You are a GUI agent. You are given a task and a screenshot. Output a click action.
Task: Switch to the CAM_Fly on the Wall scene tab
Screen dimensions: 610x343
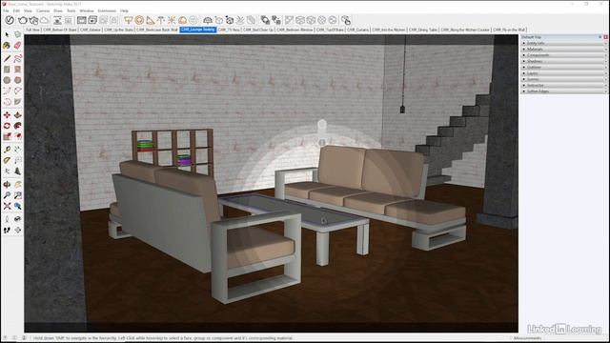509,30
